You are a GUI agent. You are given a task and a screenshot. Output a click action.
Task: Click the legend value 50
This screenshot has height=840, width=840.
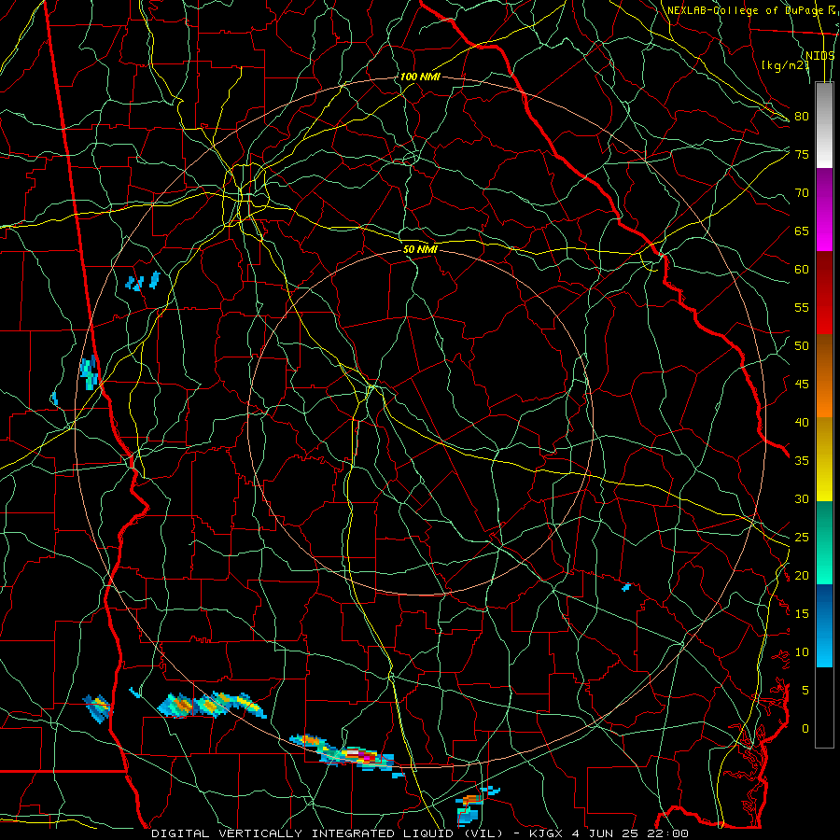point(802,345)
